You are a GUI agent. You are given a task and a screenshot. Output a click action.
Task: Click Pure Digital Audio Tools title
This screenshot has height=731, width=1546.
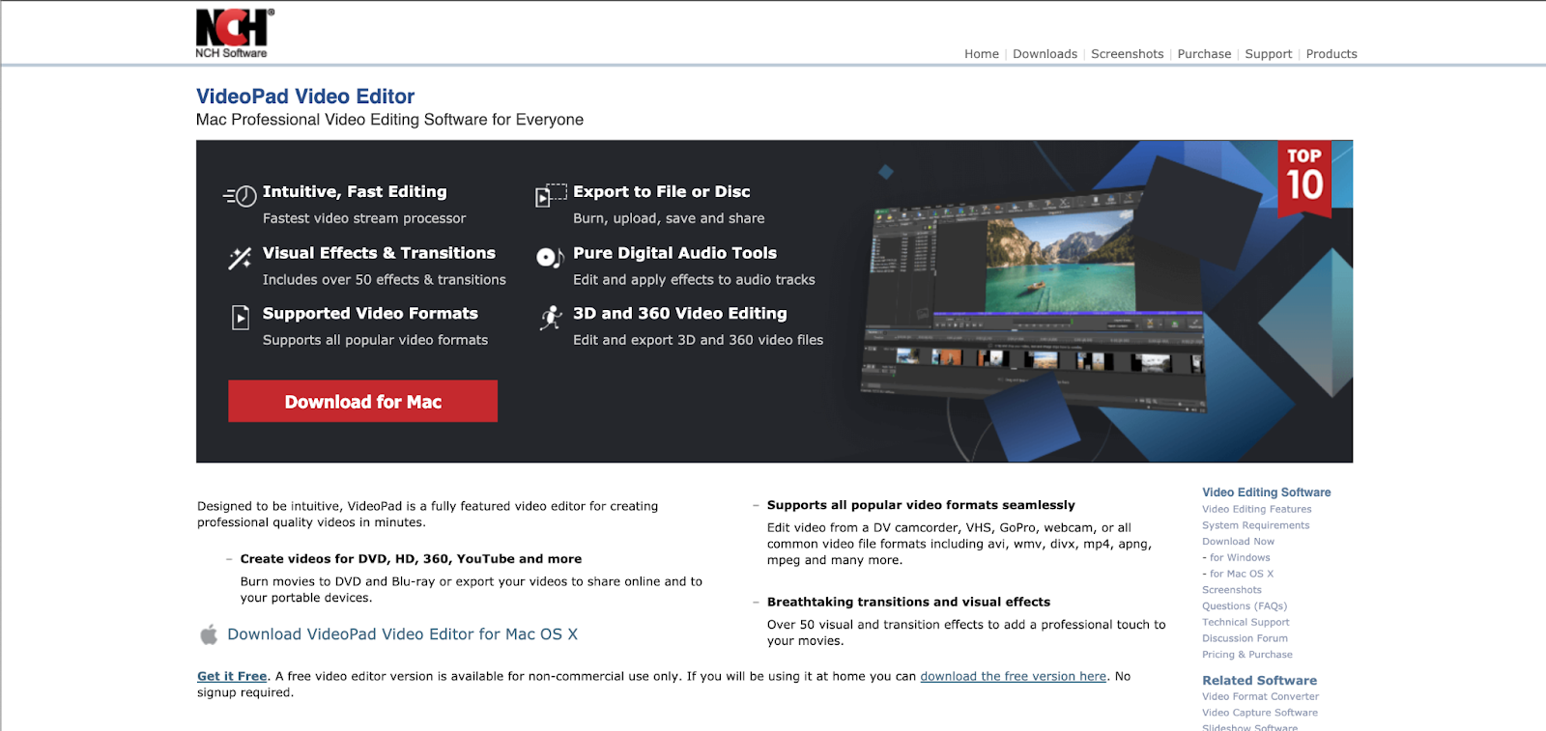tap(674, 253)
